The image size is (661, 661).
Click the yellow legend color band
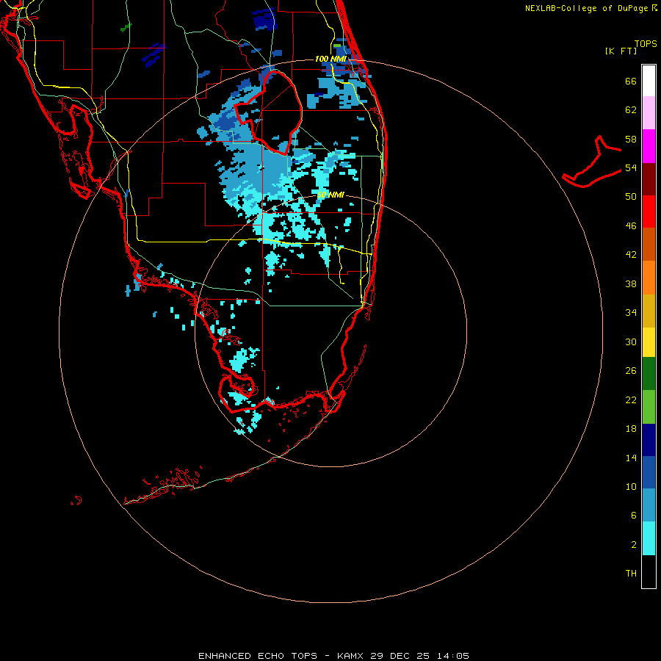(649, 342)
